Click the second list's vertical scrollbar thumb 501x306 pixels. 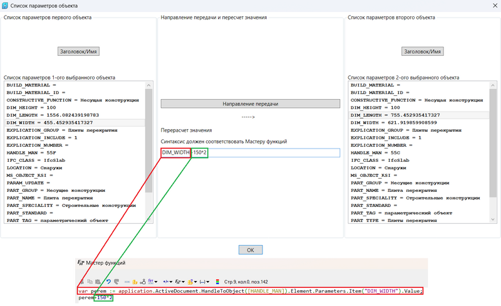pyautogui.click(x=492, y=143)
